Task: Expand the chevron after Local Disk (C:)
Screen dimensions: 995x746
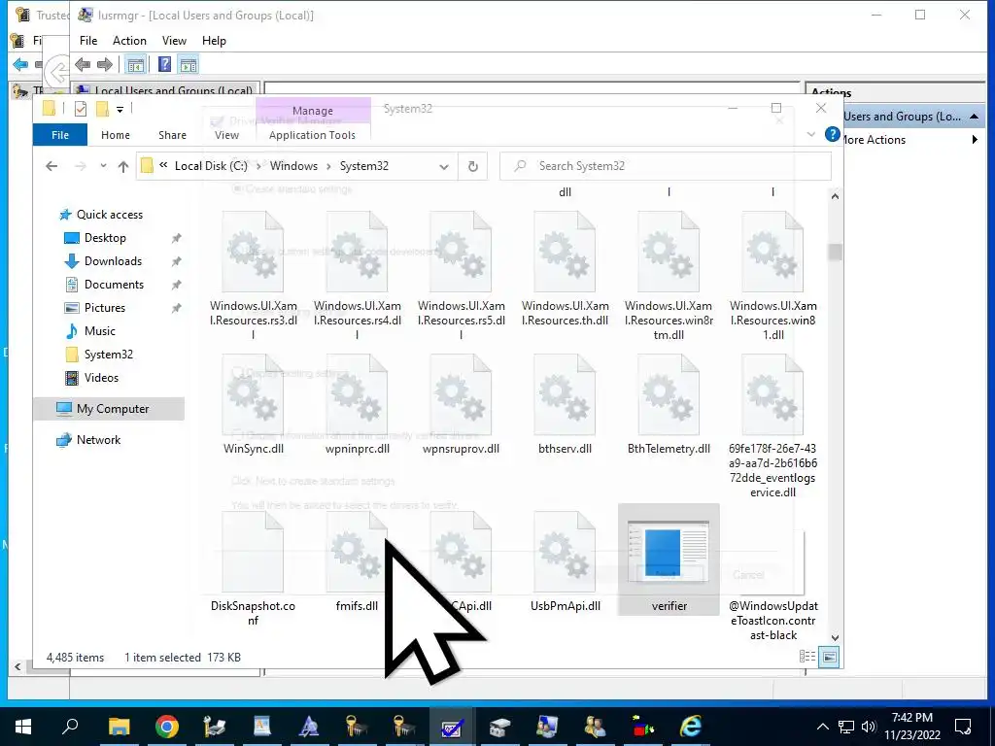Action: pyautogui.click(x=258, y=166)
